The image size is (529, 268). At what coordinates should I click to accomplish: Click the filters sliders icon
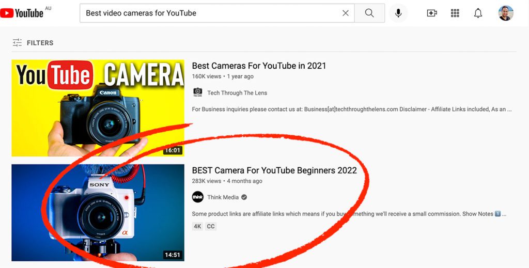pyautogui.click(x=17, y=43)
